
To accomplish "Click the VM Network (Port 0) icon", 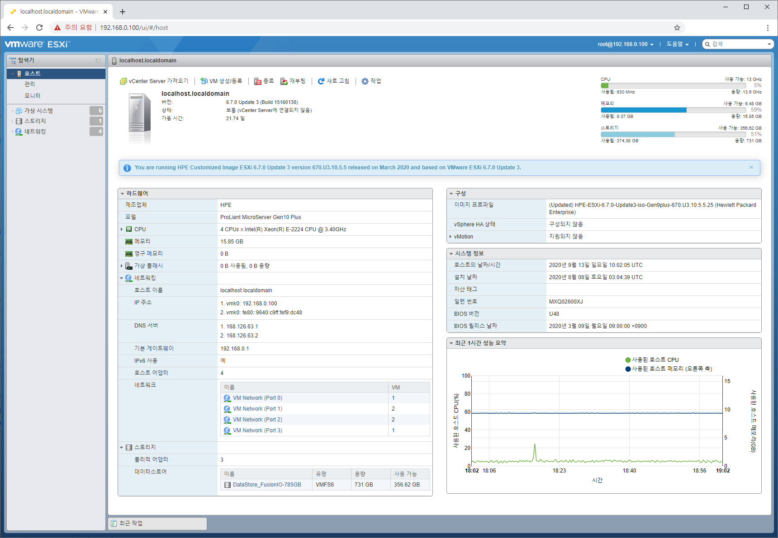I will coord(227,398).
